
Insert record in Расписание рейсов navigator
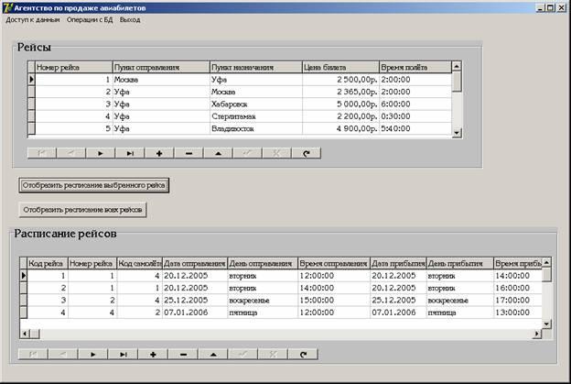tap(153, 353)
